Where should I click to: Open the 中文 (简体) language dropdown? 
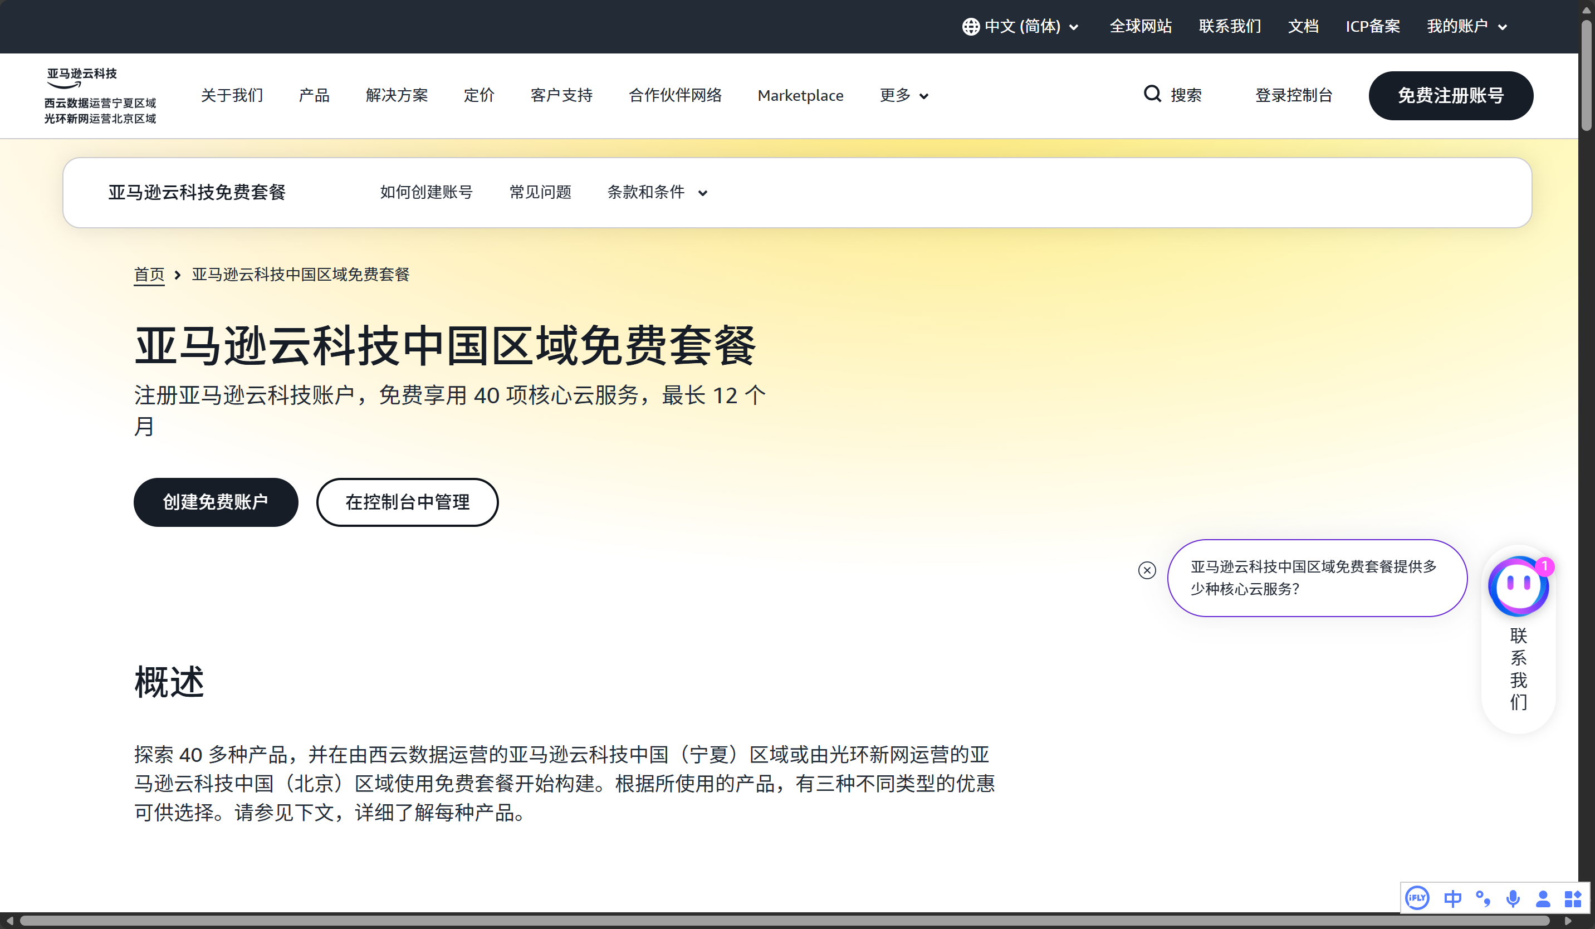1030,27
